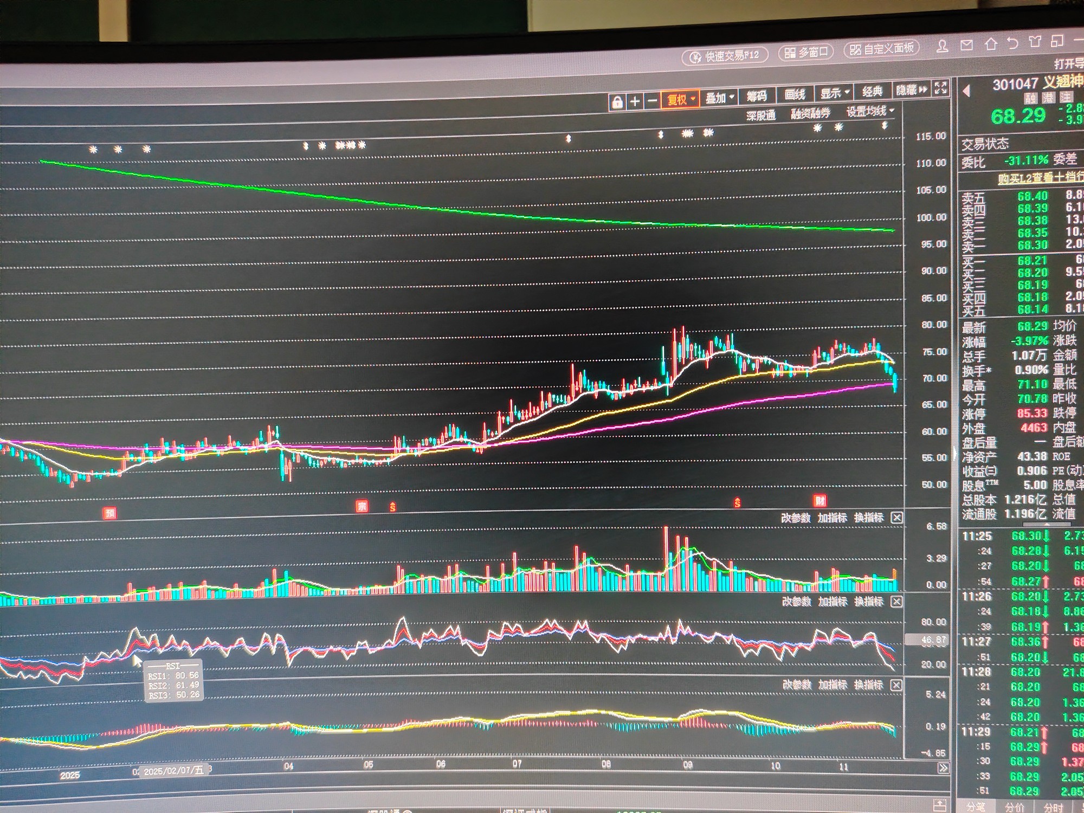
Task: Click the chart lock icon
Action: point(617,102)
